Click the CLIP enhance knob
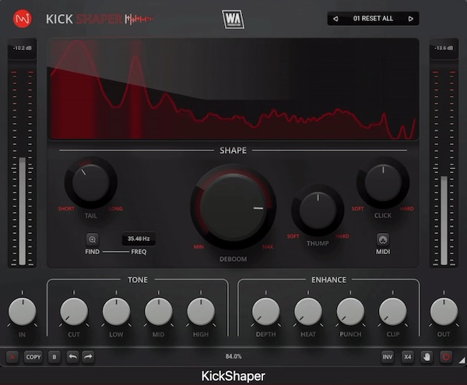The image size is (467, 385). (393, 311)
